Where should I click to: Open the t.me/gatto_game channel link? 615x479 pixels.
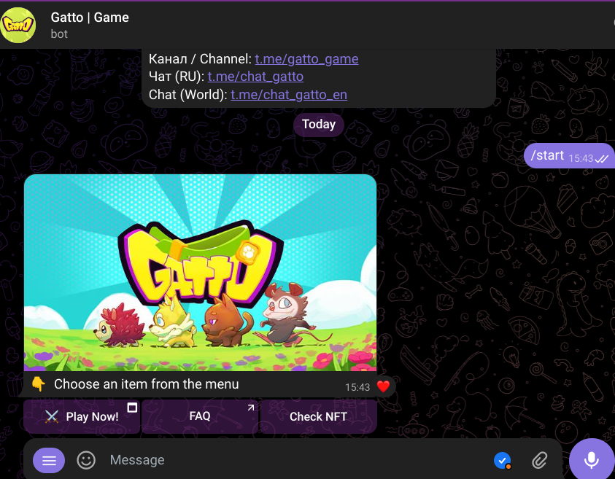tap(306, 59)
